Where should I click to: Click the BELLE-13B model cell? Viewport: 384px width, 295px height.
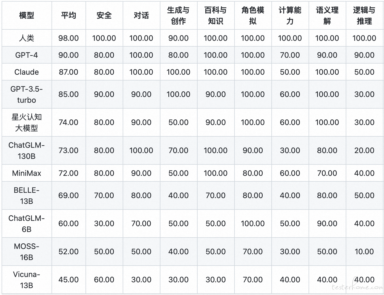tap(27, 195)
